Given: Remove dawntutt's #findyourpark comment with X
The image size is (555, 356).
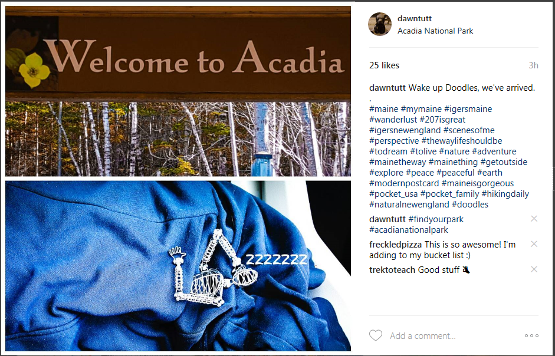Looking at the screenshot, I should point(534,219).
